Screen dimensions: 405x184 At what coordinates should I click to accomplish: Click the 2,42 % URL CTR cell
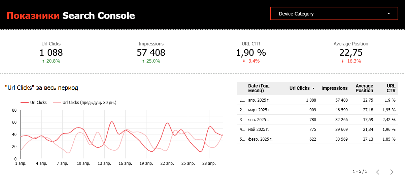[x=389, y=120]
